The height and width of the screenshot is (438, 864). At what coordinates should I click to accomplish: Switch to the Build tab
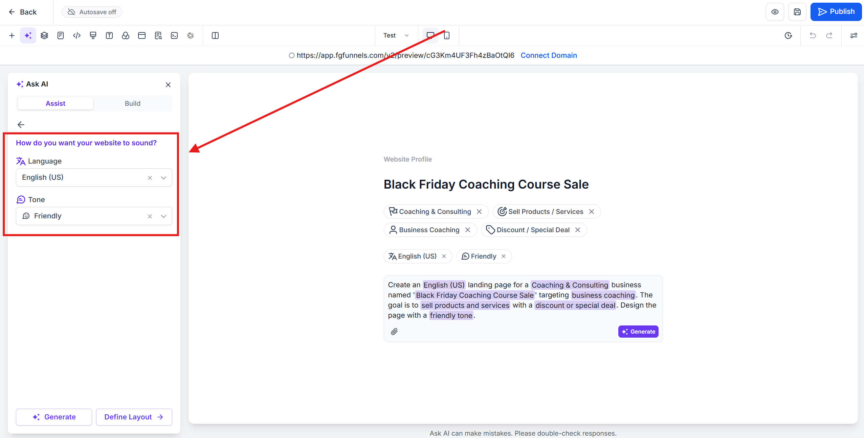click(132, 103)
